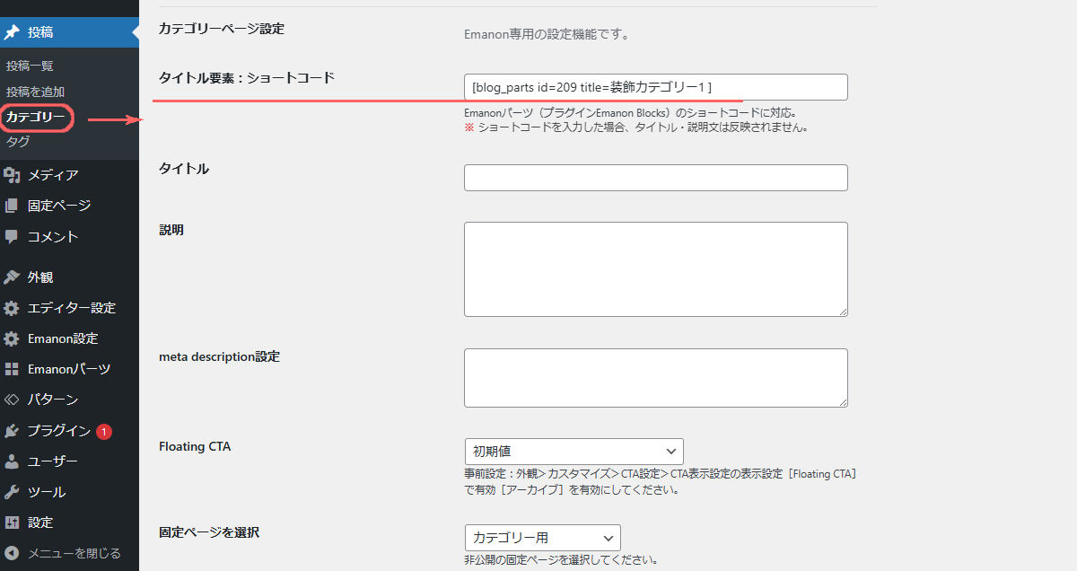Collapse menu with メニューを閉じる icon
Screen dimensions: 1077x571
coord(12,553)
